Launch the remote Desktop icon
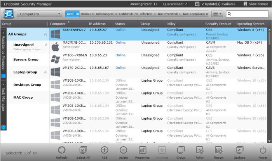Image resolution: width=272 pixels, height=161 pixels. 240,150
